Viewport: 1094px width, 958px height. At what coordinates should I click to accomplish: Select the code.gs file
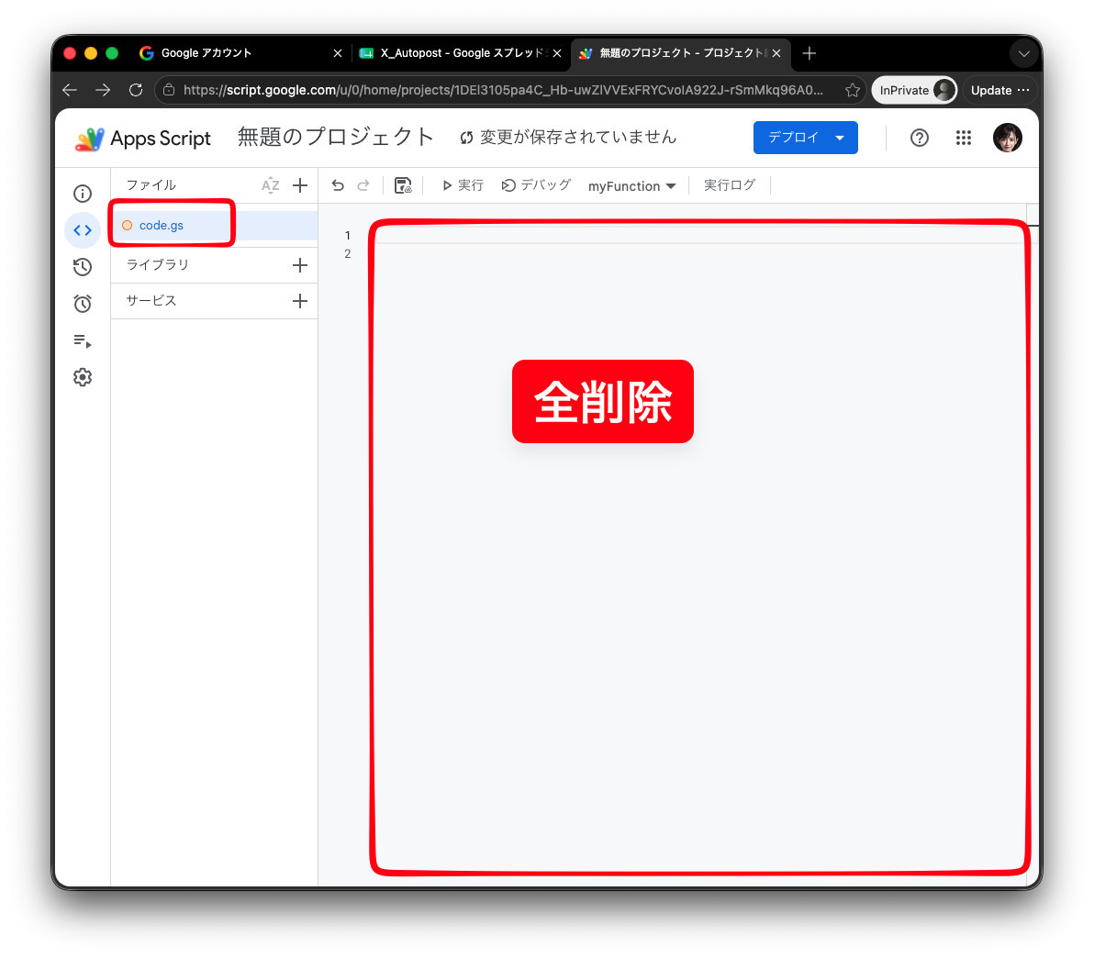point(214,226)
